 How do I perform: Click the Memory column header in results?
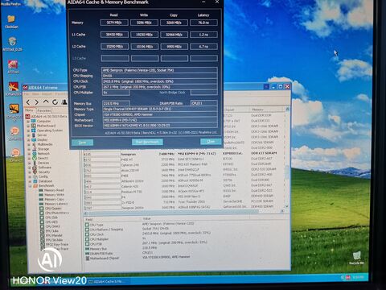tap(267, 110)
